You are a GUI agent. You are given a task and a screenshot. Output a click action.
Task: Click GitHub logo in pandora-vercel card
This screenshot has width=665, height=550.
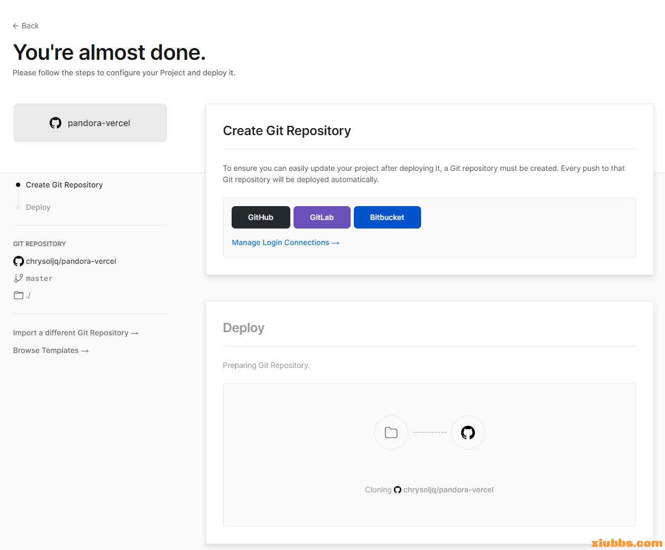56,123
